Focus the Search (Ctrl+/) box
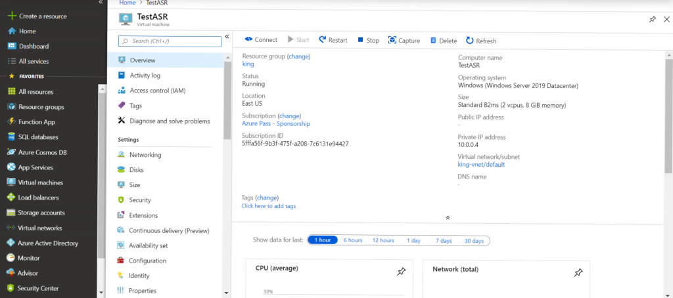Screen dimensions: 673x298 170,41
